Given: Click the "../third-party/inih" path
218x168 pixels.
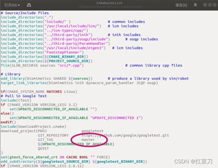Looking at the screenshot, I should click(67, 35).
